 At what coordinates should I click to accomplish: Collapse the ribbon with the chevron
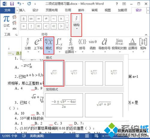pyautogui.click(x=146, y=35)
